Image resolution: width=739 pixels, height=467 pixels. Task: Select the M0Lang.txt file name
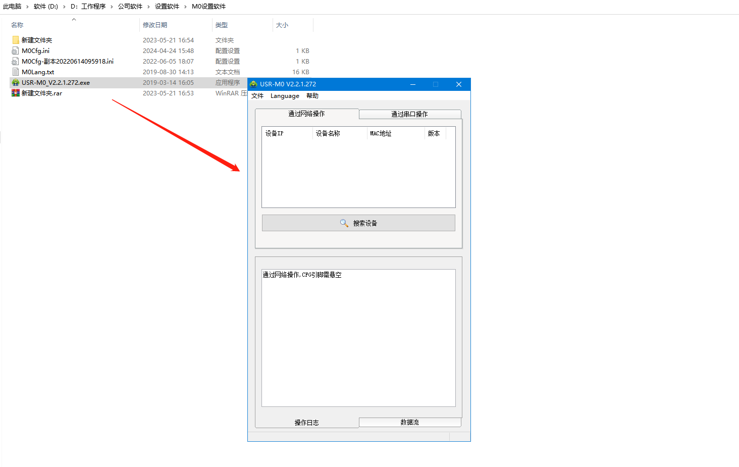[x=38, y=72]
